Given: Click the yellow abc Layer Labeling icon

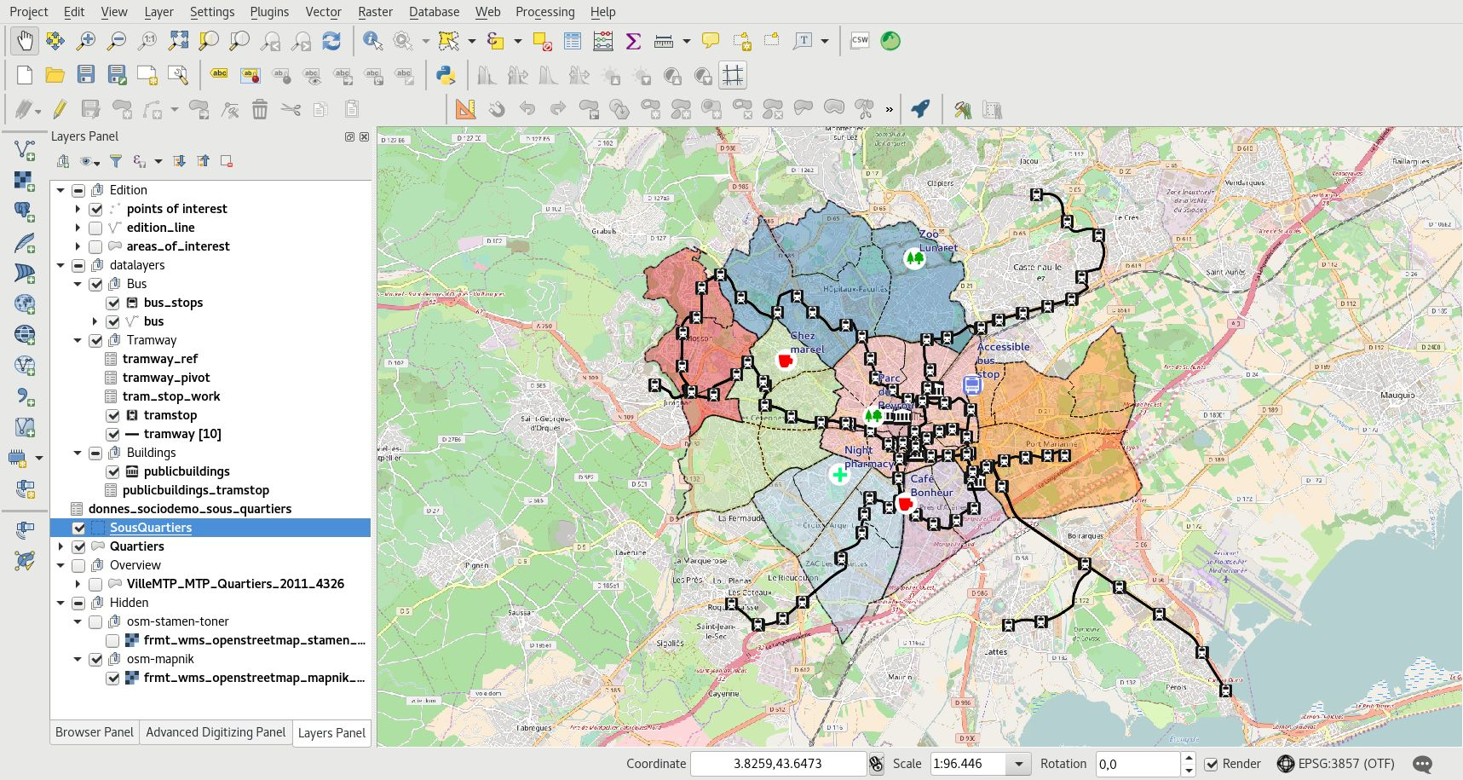Looking at the screenshot, I should (219, 74).
